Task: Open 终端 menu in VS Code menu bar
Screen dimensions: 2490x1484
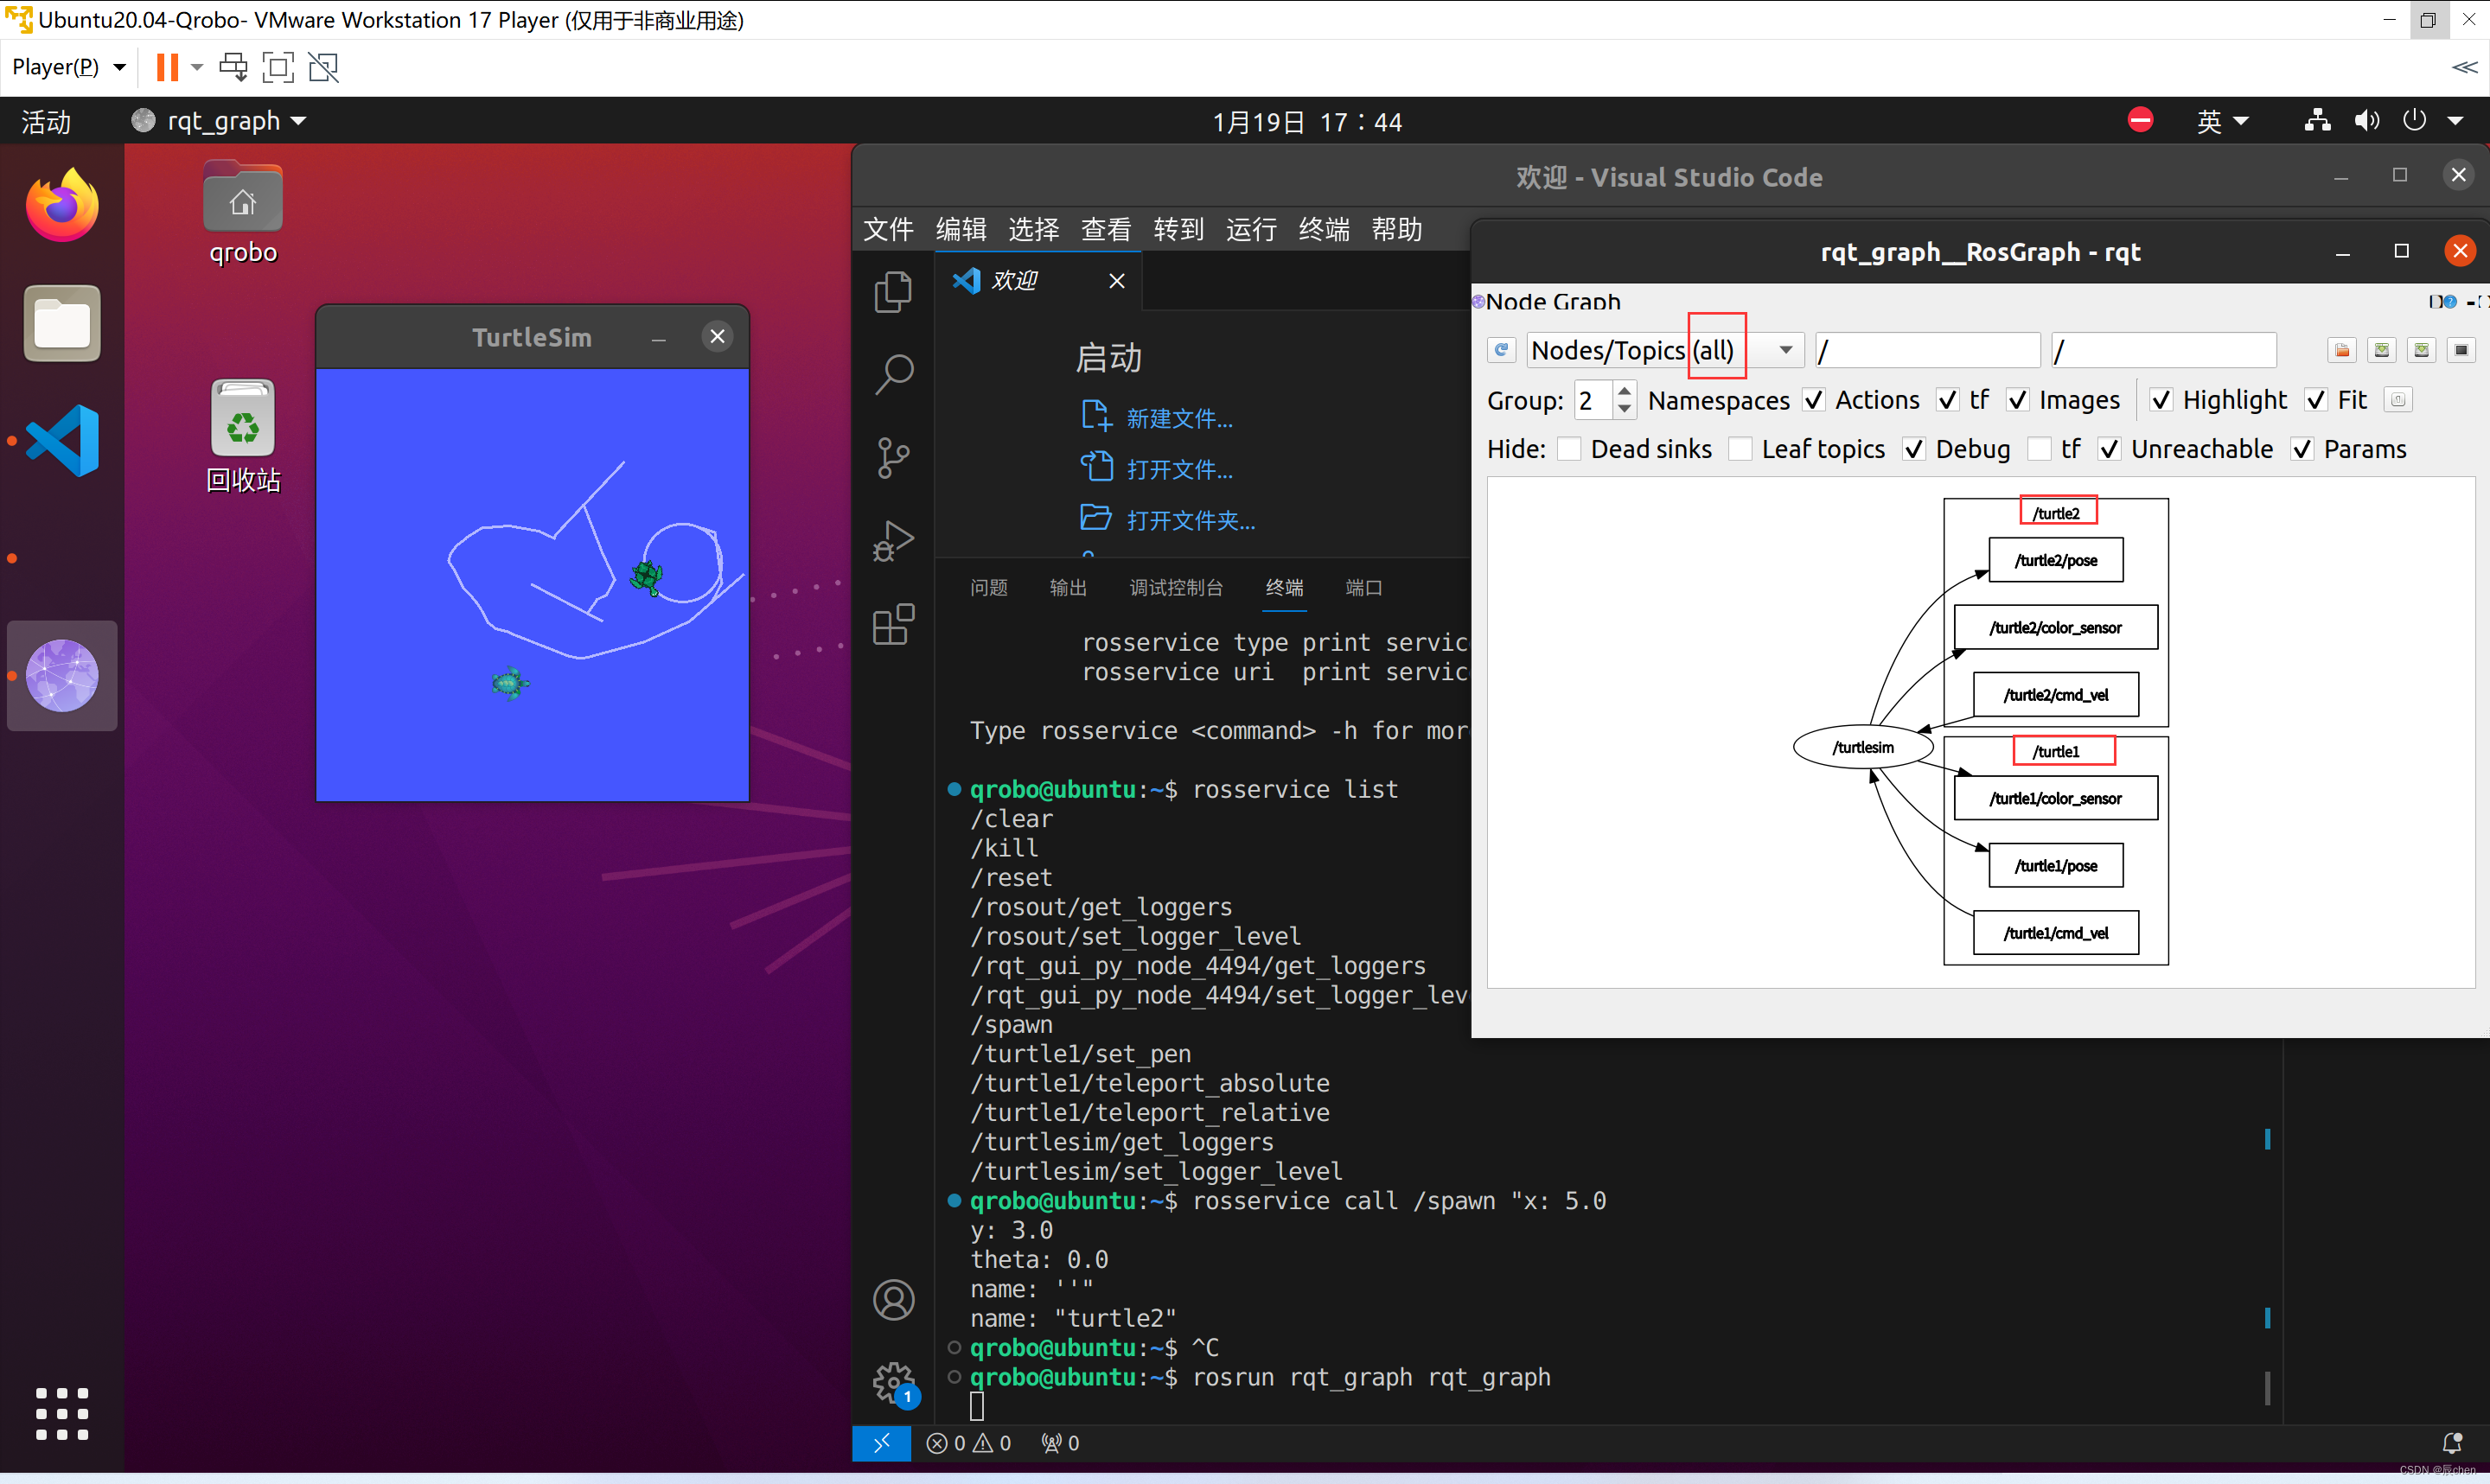Action: pos(1324,229)
